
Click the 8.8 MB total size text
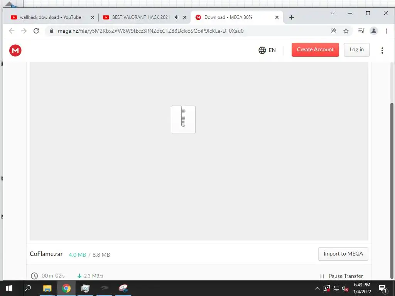pyautogui.click(x=101, y=255)
